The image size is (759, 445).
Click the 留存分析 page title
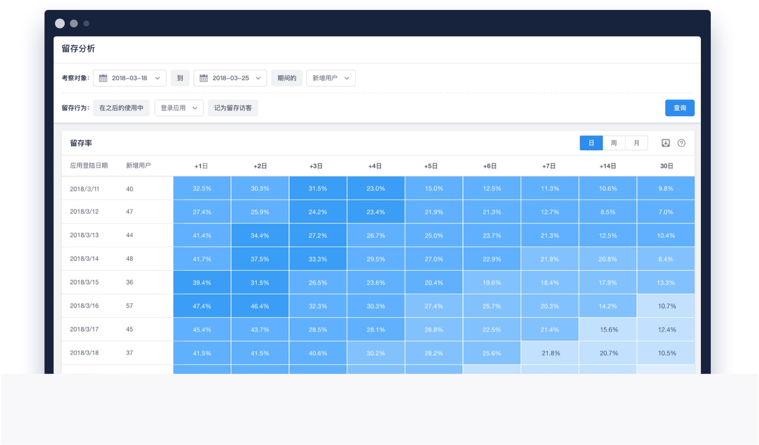pos(78,49)
